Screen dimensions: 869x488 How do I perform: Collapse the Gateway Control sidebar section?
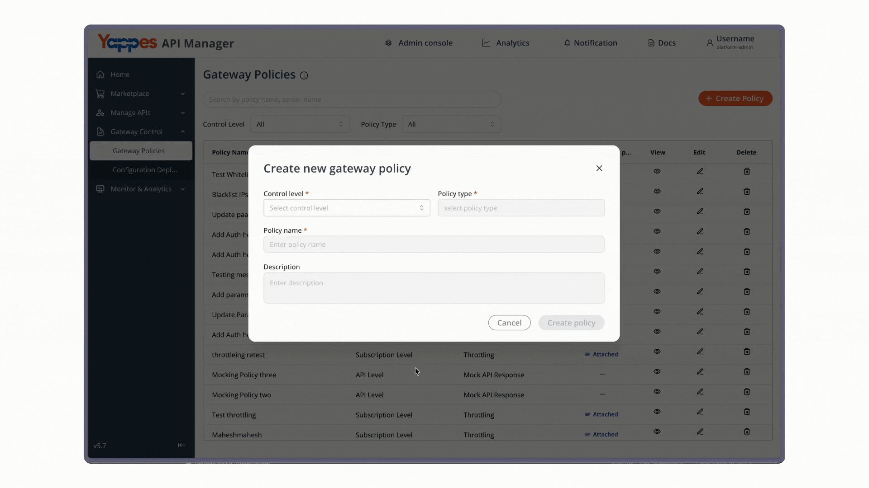click(141, 132)
